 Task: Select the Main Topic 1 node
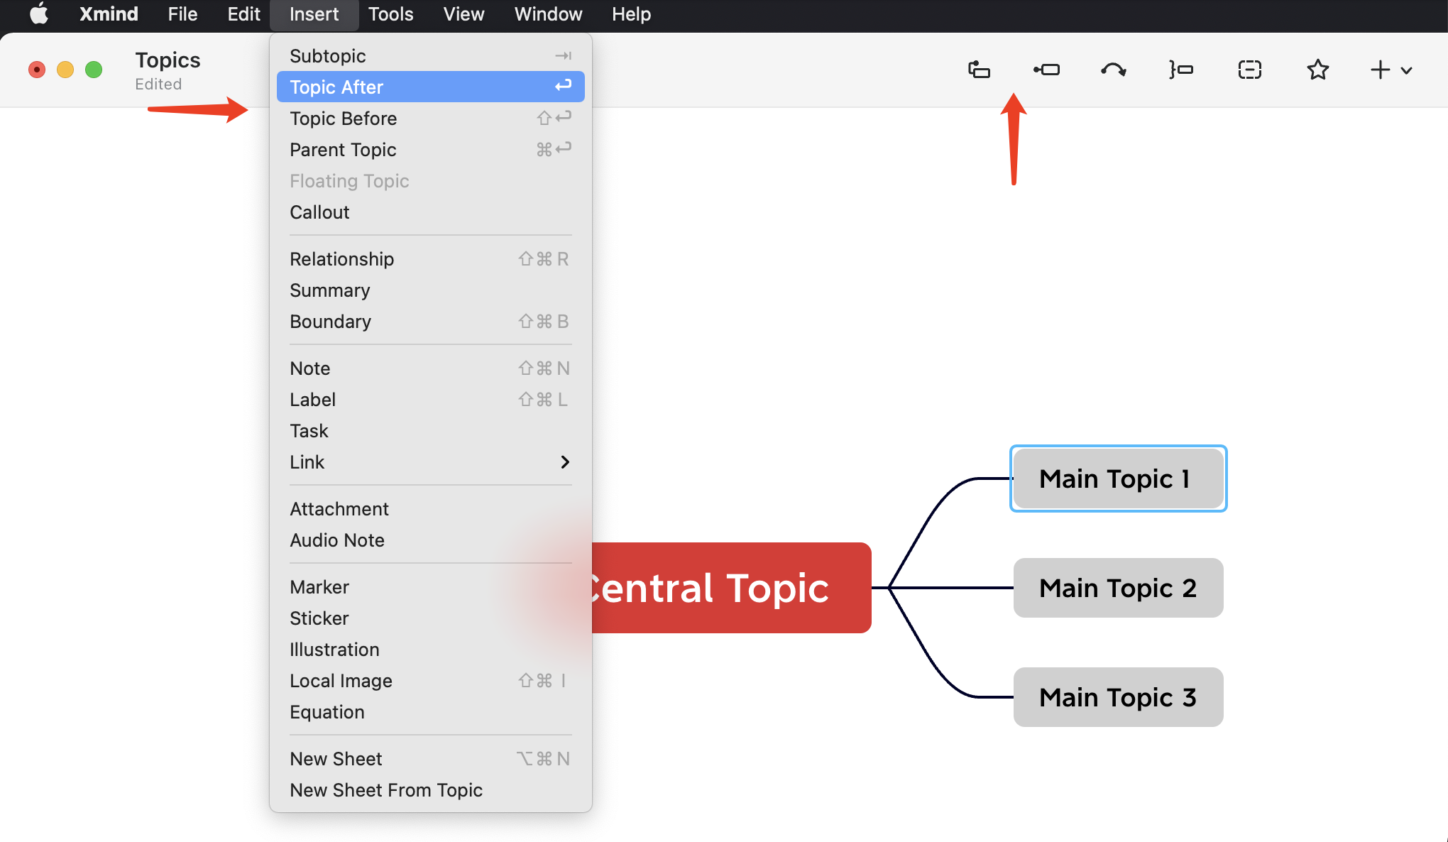point(1118,479)
